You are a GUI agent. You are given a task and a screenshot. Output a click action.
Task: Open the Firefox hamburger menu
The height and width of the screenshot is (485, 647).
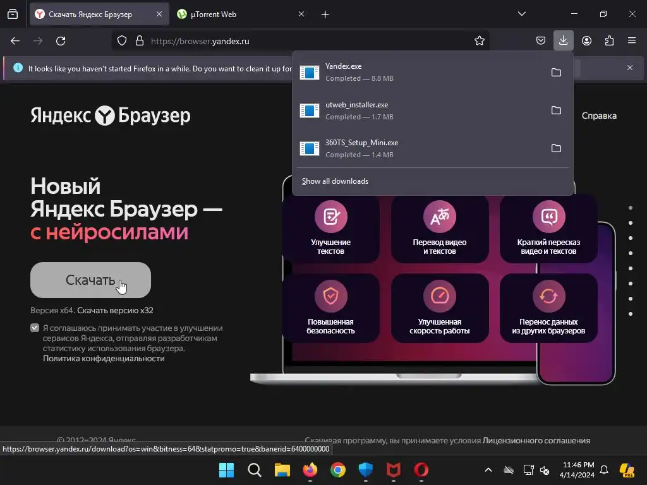[632, 40]
